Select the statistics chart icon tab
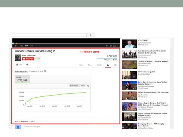This screenshot has height=137, width=183. point(108,65)
